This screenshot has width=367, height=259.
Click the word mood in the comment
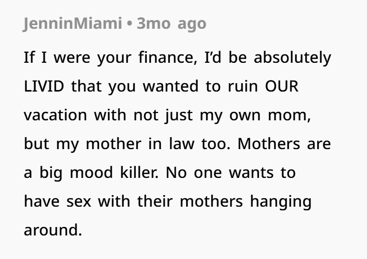click(91, 172)
